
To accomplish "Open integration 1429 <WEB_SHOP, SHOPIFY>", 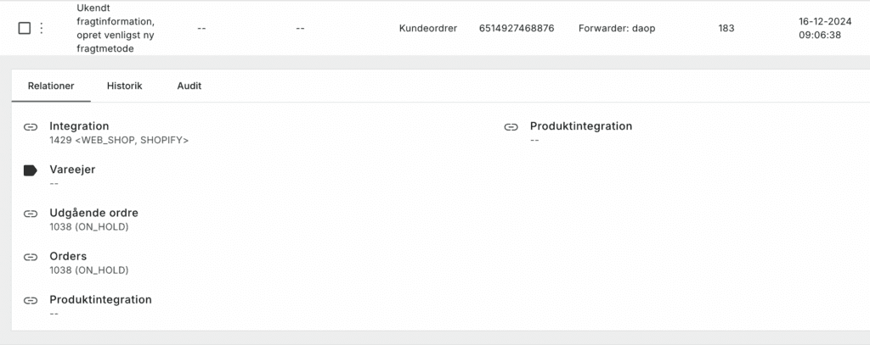I will click(119, 140).
